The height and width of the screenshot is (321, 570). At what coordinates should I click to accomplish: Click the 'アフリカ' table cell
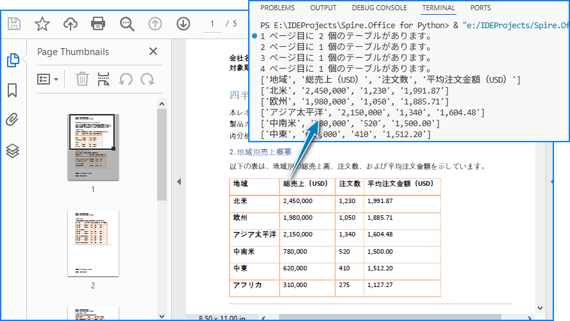(254, 288)
